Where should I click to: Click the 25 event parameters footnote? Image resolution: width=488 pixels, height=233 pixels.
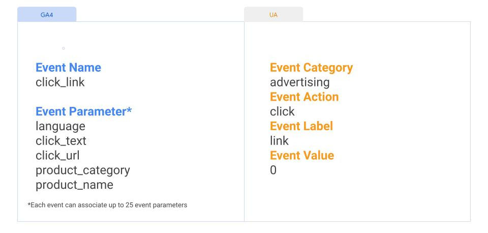[x=107, y=205]
